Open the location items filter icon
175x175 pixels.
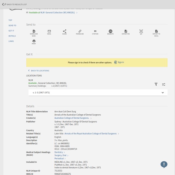[156, 84]
